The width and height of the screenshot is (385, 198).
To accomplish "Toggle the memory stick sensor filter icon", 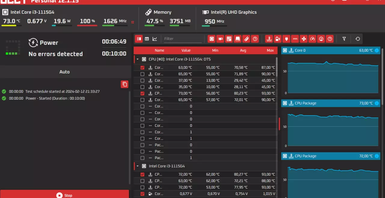I will pyautogui.click(x=246, y=39).
